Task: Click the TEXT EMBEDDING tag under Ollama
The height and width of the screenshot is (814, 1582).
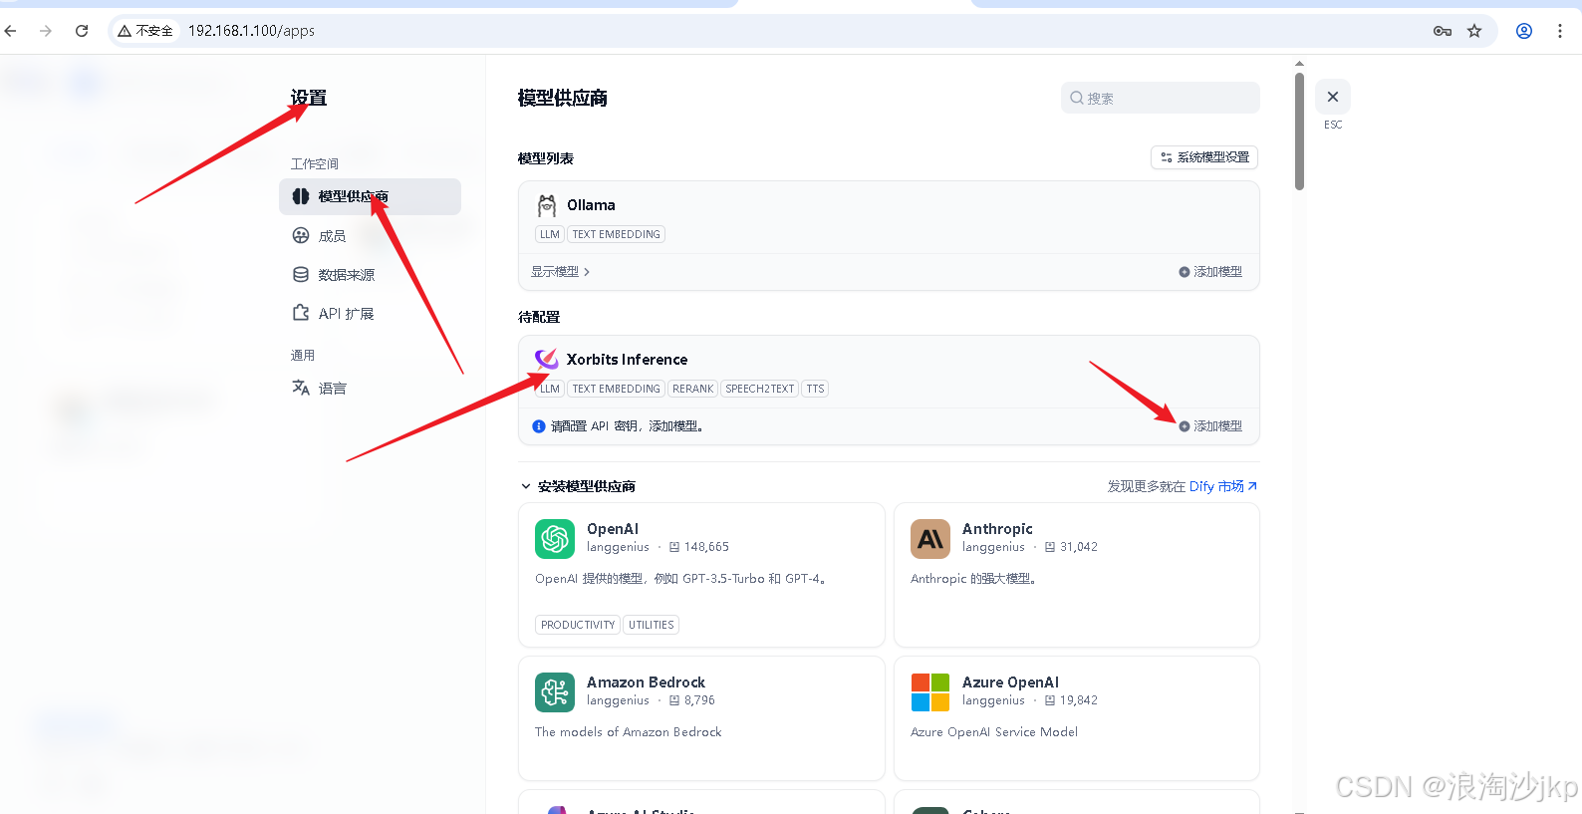Action: pyautogui.click(x=616, y=234)
